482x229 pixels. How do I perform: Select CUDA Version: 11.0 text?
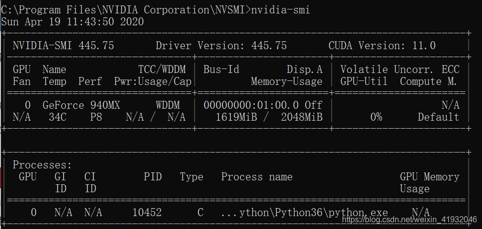pyautogui.click(x=382, y=46)
